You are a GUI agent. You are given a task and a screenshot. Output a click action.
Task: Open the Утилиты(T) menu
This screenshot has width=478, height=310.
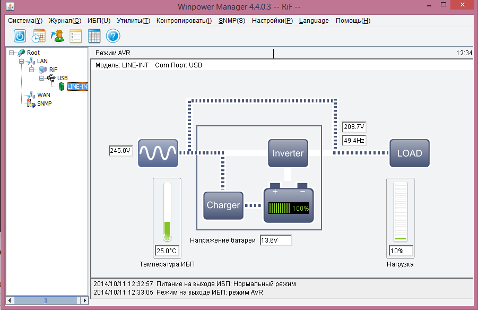tap(133, 21)
